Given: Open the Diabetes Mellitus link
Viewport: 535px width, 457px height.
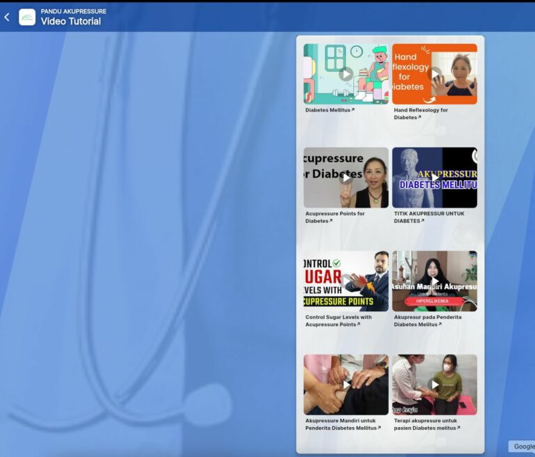Looking at the screenshot, I should point(329,110).
